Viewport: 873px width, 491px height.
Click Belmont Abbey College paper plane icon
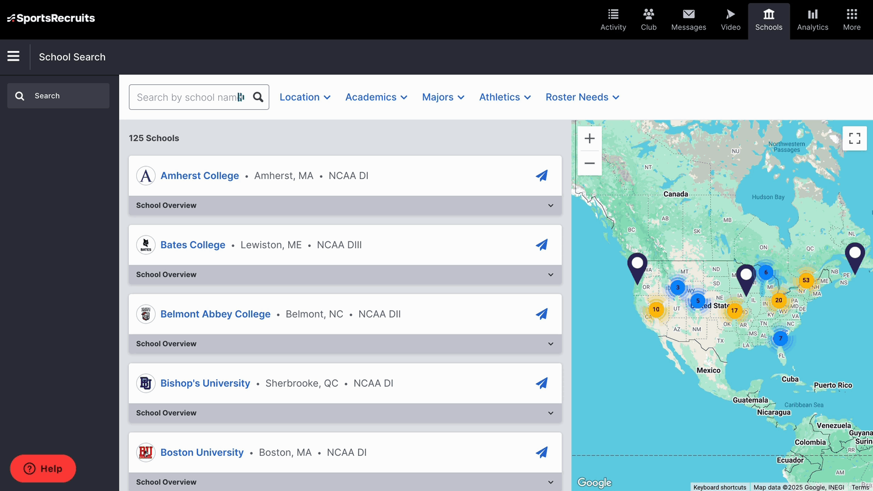coord(542,314)
